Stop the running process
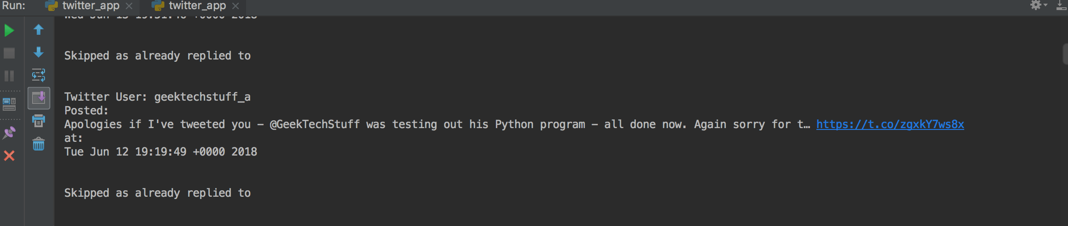 tap(9, 53)
